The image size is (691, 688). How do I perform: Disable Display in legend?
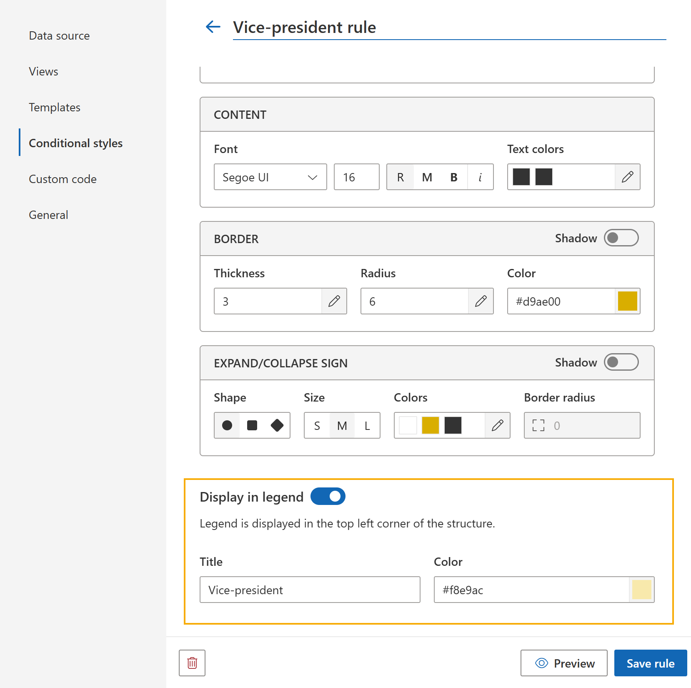coord(328,496)
